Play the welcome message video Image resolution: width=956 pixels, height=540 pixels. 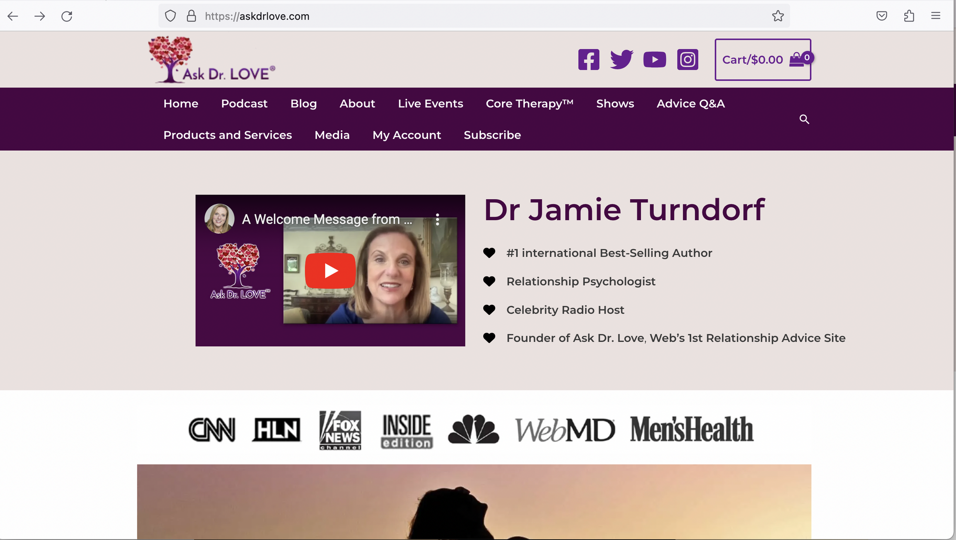pos(330,270)
